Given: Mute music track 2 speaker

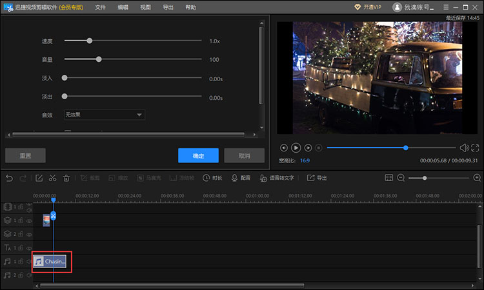Looking at the screenshot, I should coord(29,275).
